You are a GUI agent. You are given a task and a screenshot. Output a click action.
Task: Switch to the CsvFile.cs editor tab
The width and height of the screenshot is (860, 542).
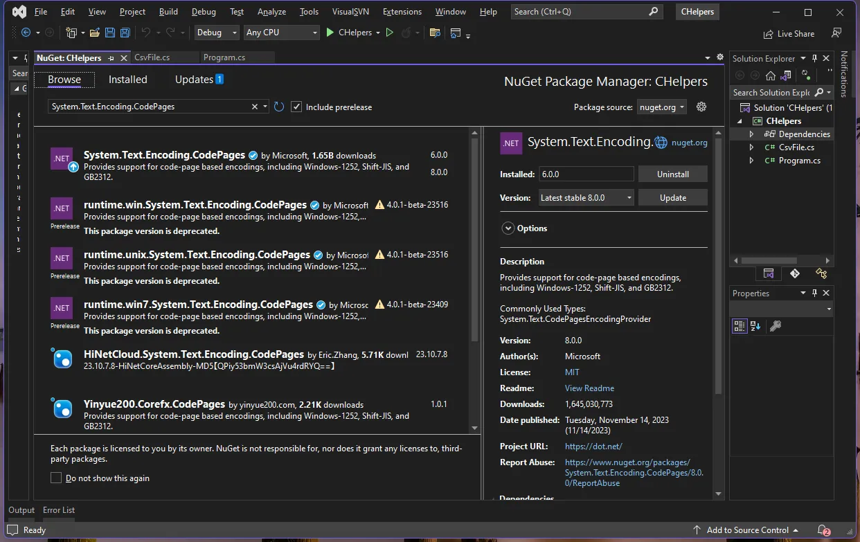pos(152,57)
